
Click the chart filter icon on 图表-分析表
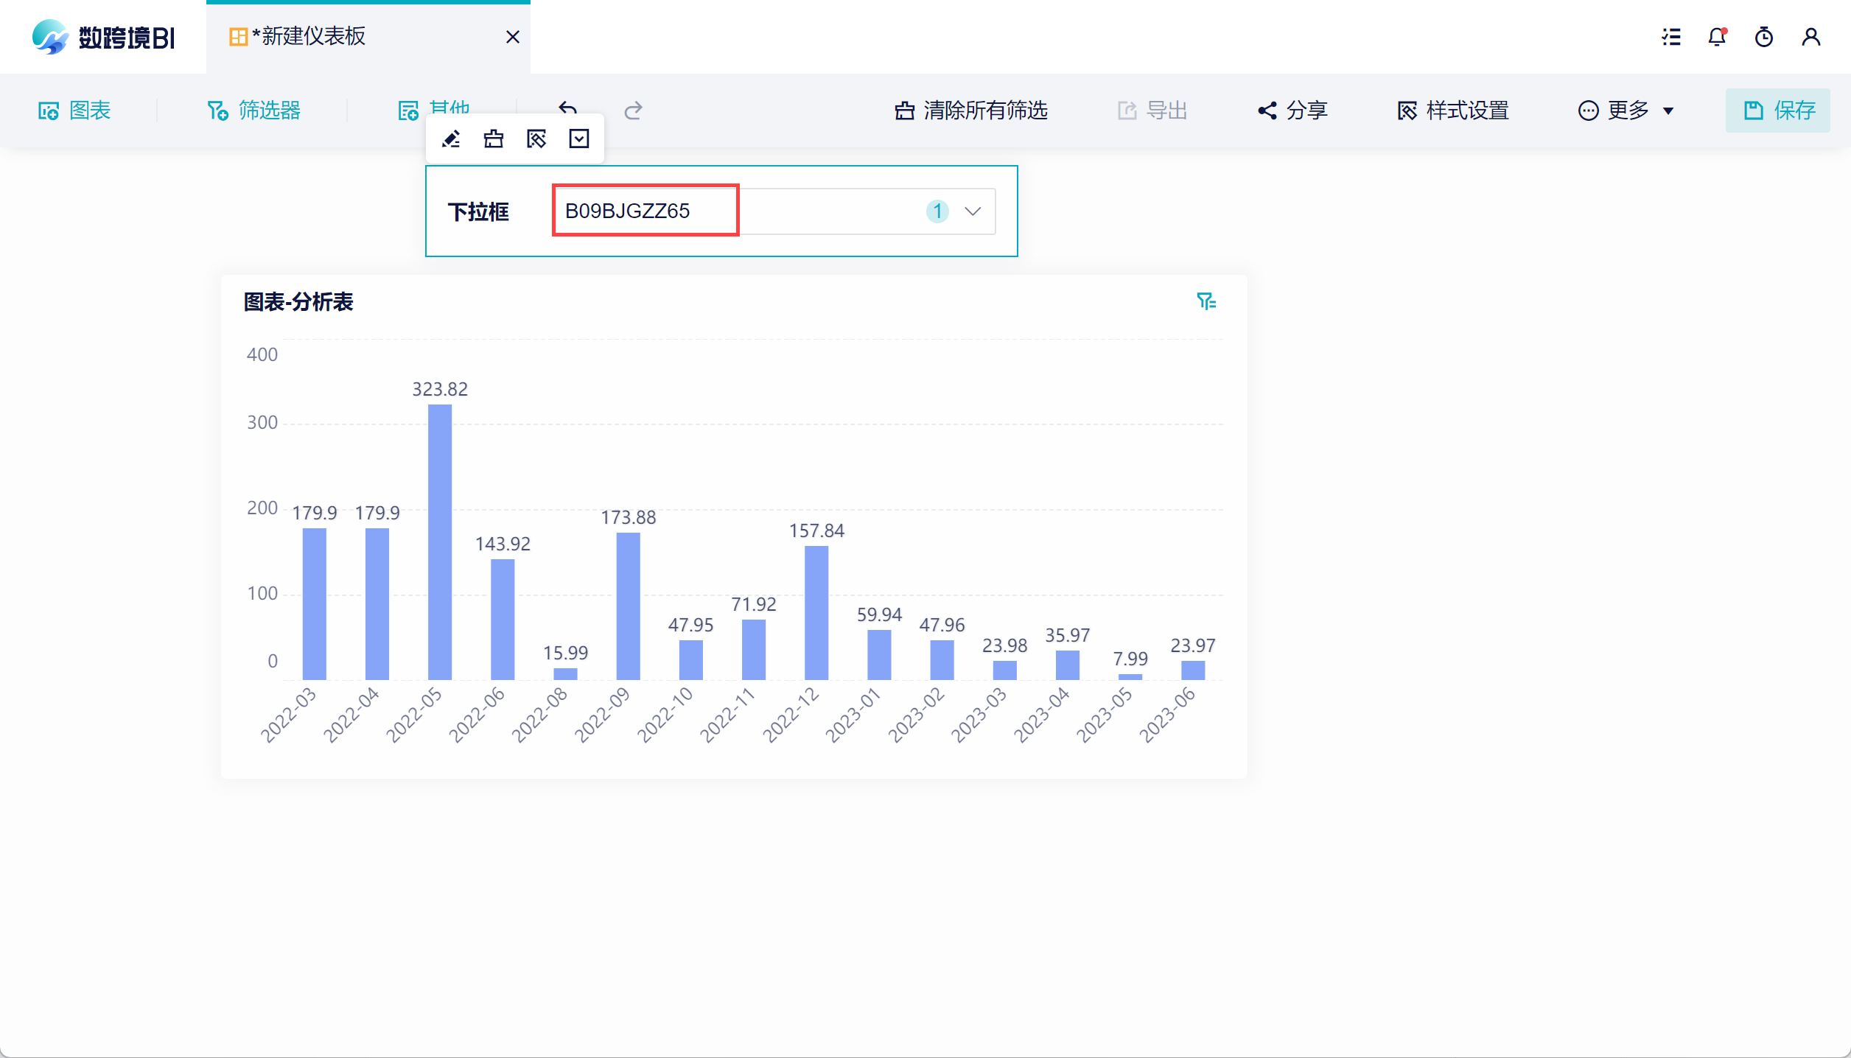click(1206, 301)
